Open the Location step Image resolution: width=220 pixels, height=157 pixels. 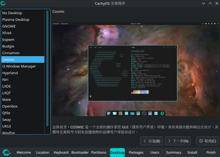pos(42,153)
